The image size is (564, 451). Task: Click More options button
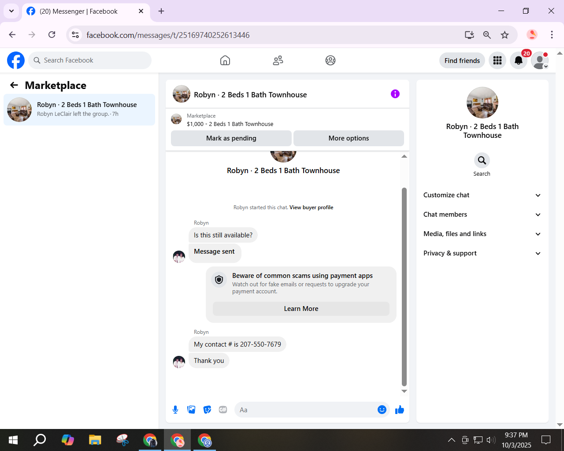[x=349, y=138]
